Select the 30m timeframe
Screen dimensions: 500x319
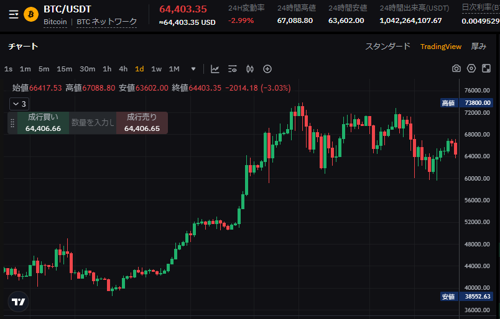(x=87, y=69)
